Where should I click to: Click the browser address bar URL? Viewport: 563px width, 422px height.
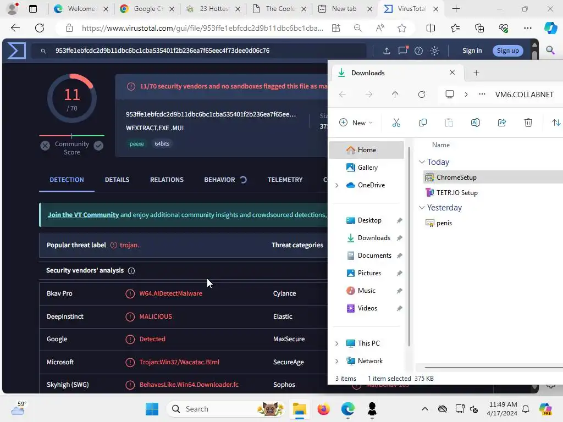pos(202,28)
